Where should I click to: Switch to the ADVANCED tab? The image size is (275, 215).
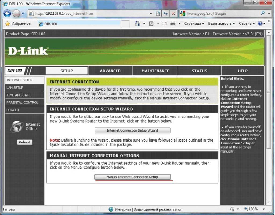tap(110, 71)
